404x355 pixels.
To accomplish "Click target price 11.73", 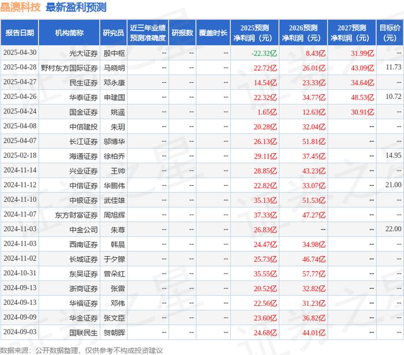I will pyautogui.click(x=394, y=67).
